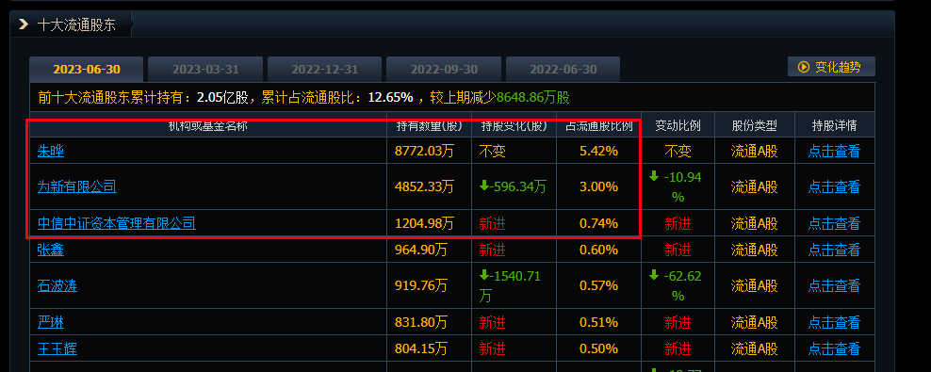Click 点击查看 in the 石波涛 row
The height and width of the screenshot is (372, 931).
pyautogui.click(x=834, y=286)
